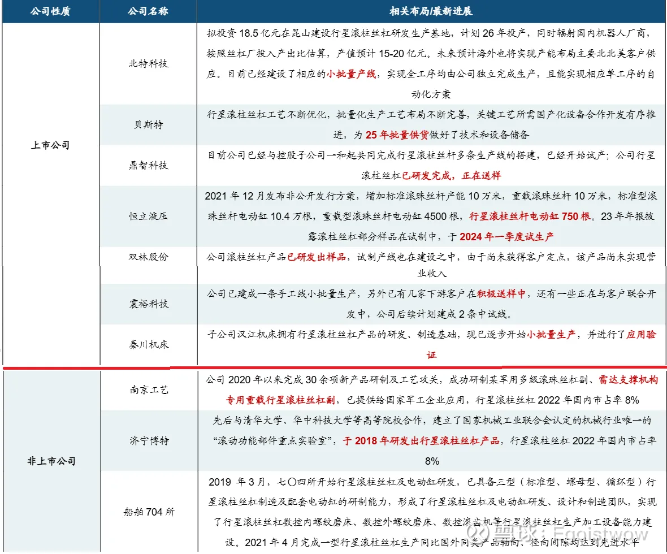Click the company name 恒立液压
667x554 pixels.
click(149, 216)
